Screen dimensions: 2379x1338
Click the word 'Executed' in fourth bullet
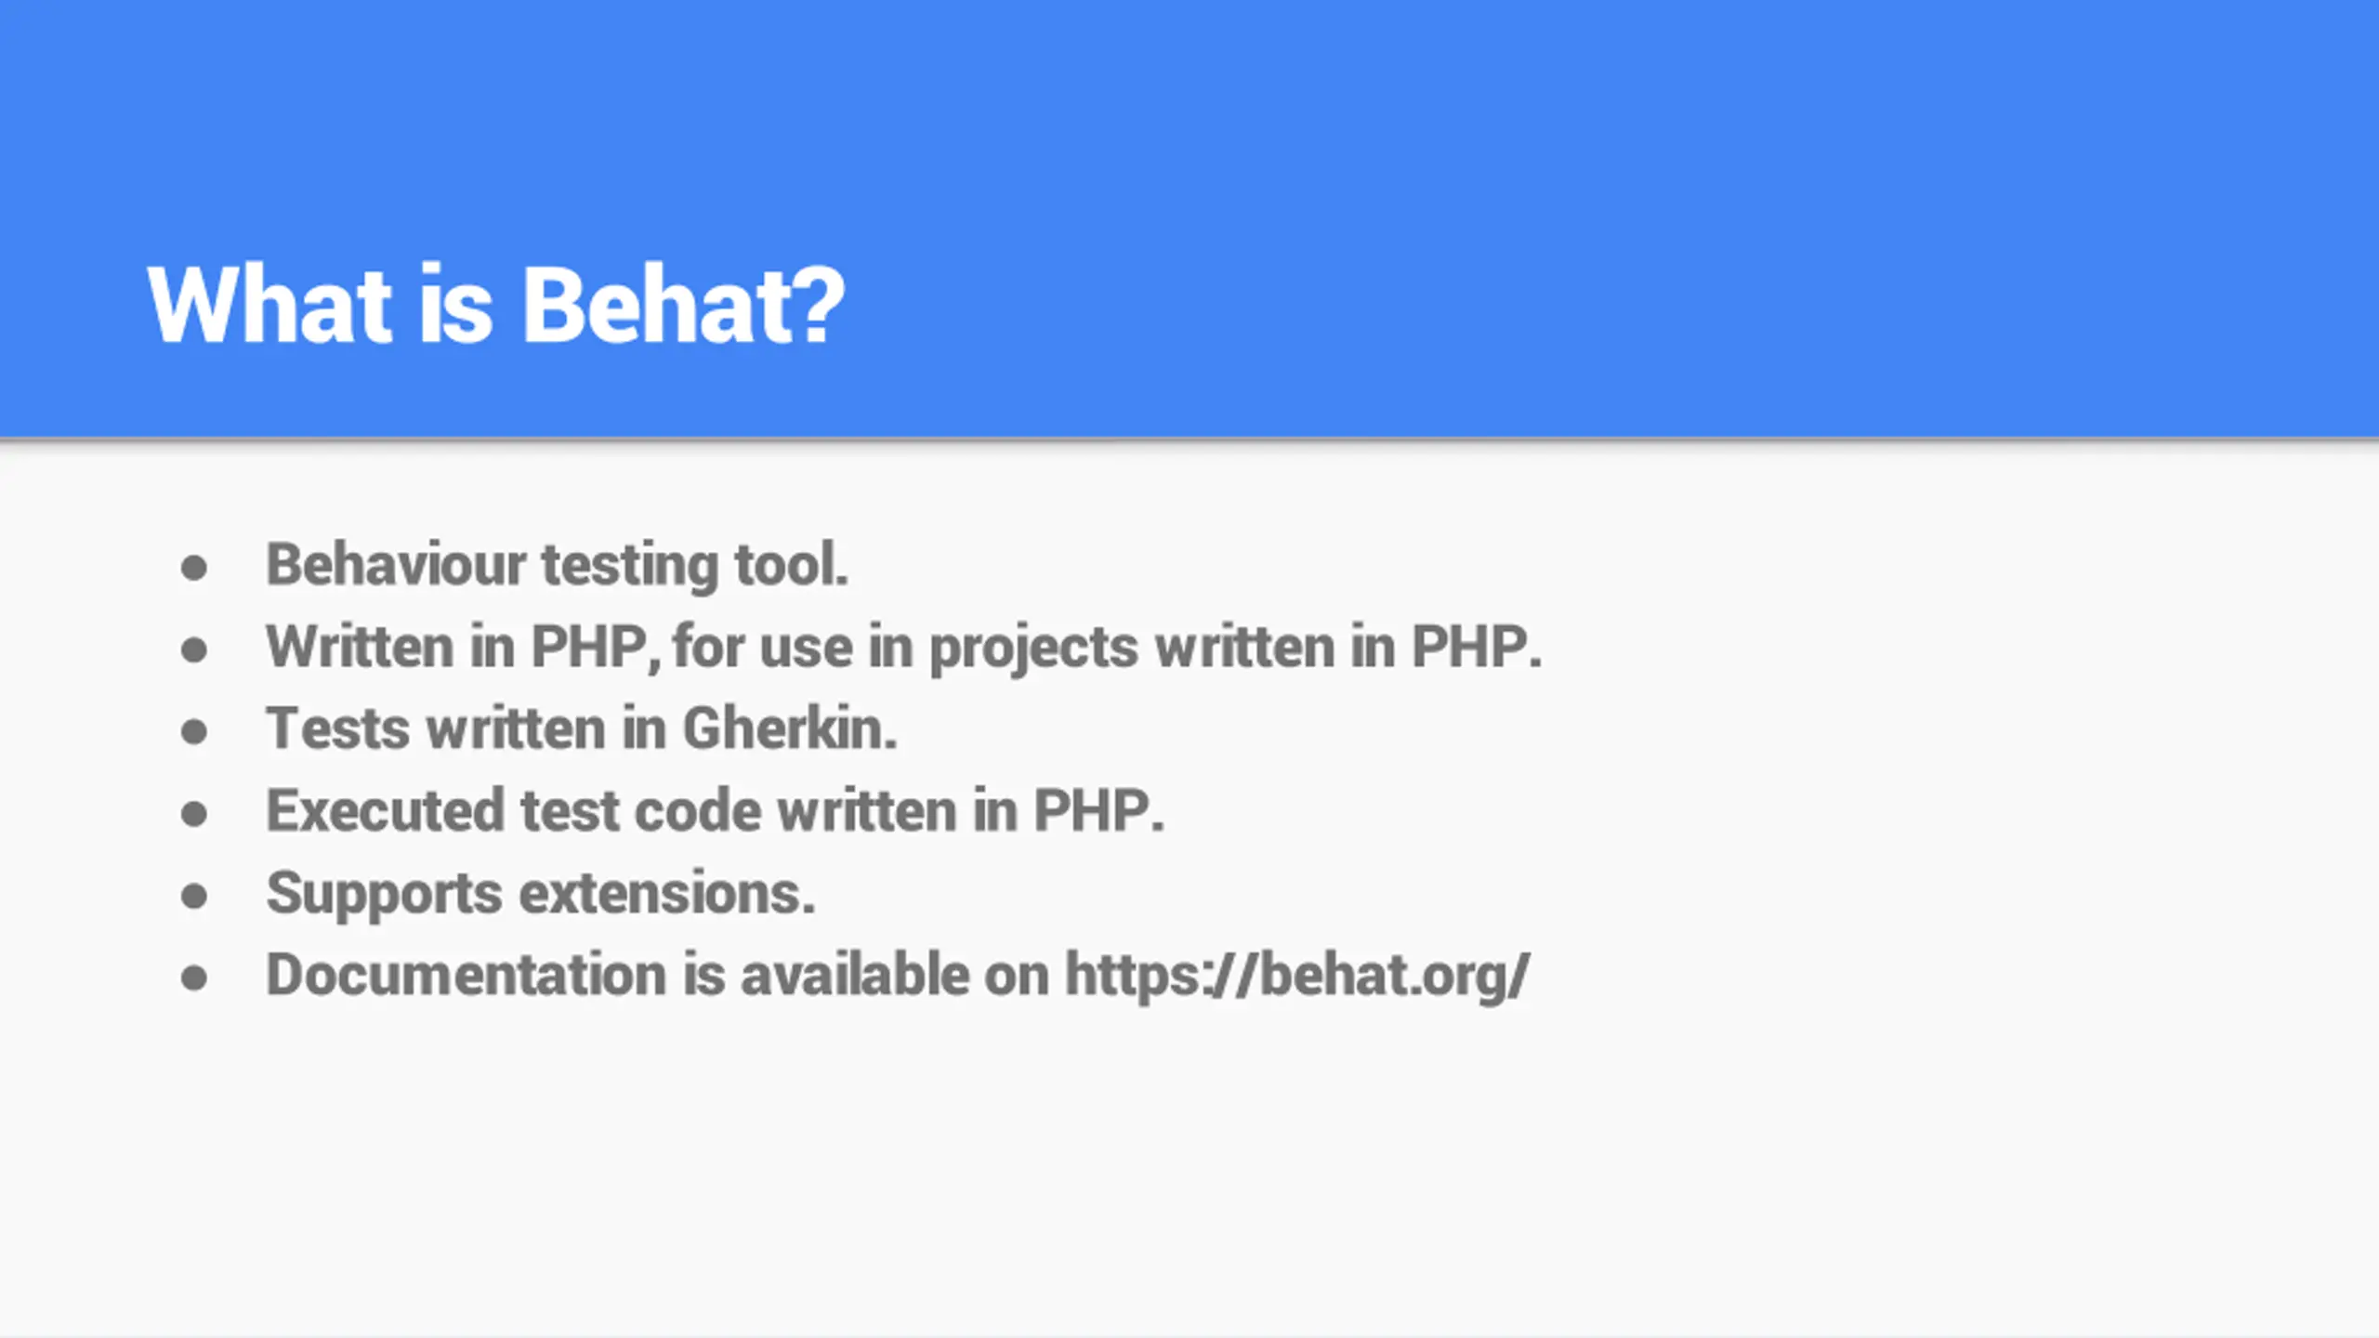(x=386, y=810)
